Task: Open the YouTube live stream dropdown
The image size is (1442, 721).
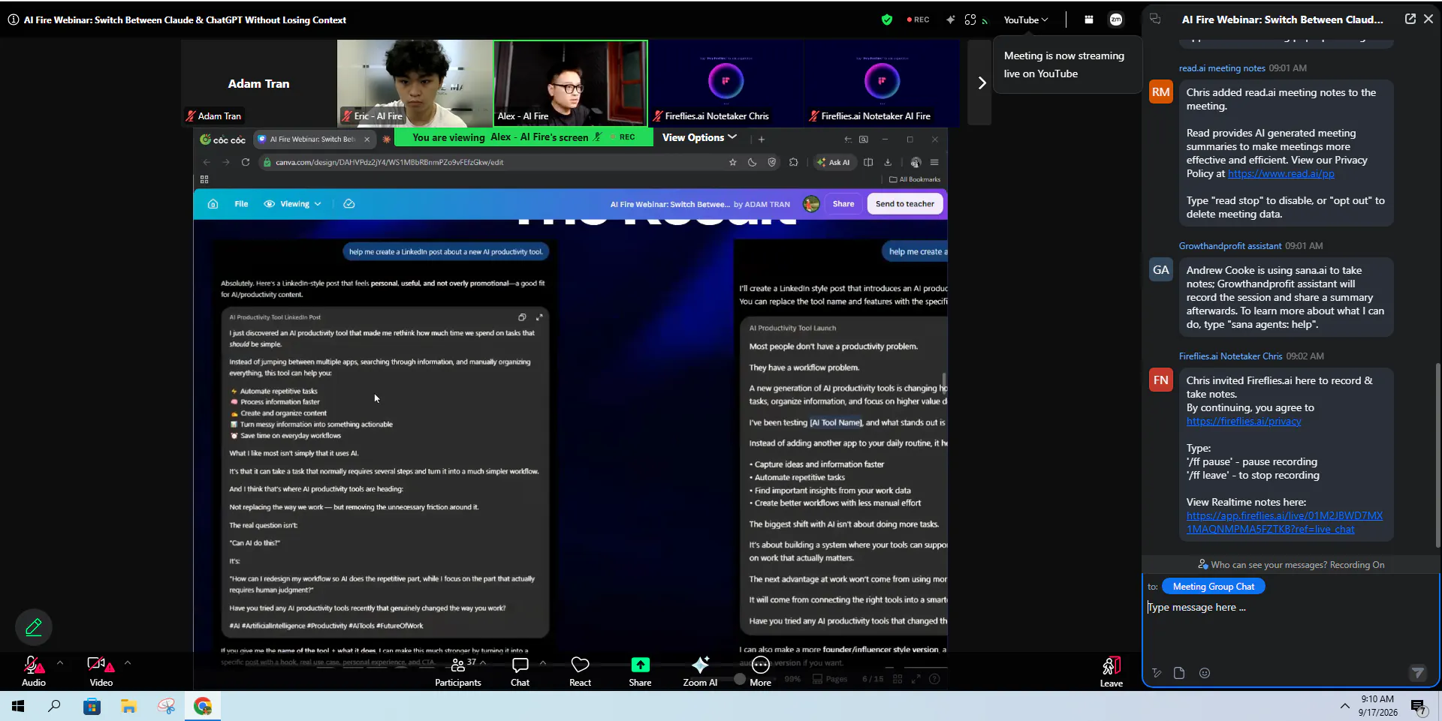Action: click(1025, 20)
